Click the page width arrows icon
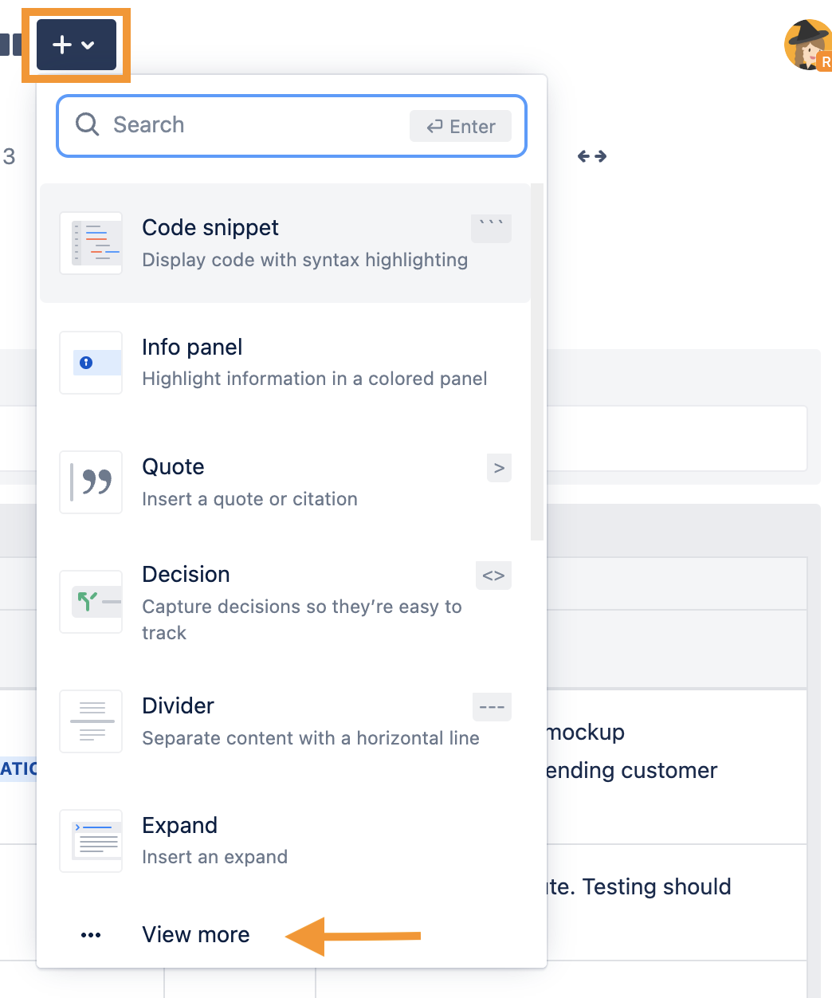832x998 pixels. coord(592,156)
